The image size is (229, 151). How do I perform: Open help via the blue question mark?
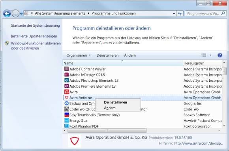click(x=220, y=55)
